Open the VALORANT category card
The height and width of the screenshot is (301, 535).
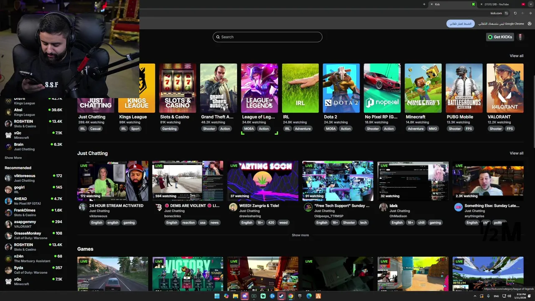coord(505,88)
